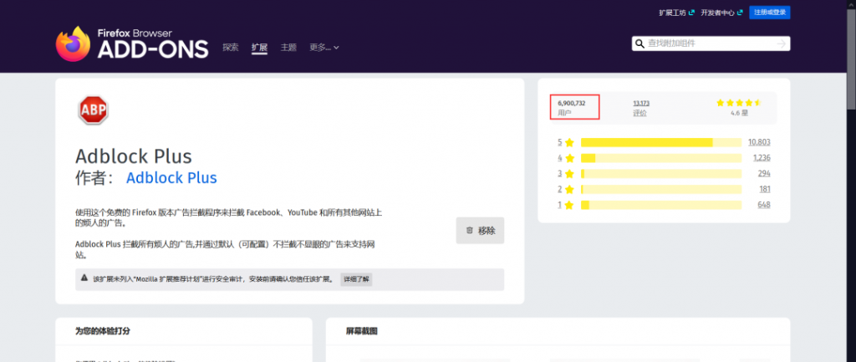The width and height of the screenshot is (856, 362).
Task: Click the 1-star rating bar
Action: tap(661, 206)
